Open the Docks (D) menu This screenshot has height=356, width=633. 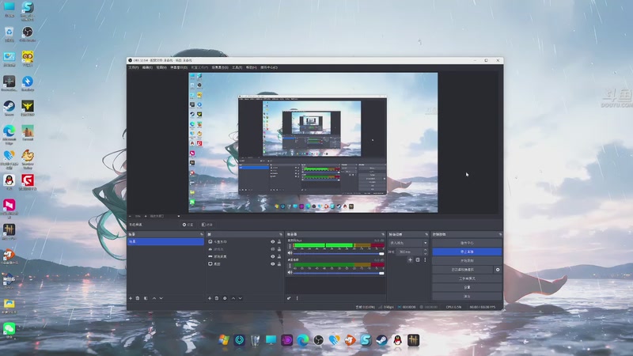point(179,67)
